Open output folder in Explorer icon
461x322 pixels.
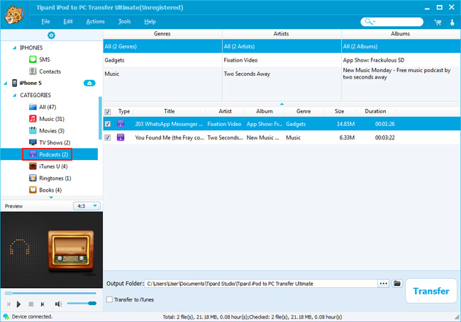[x=397, y=283]
